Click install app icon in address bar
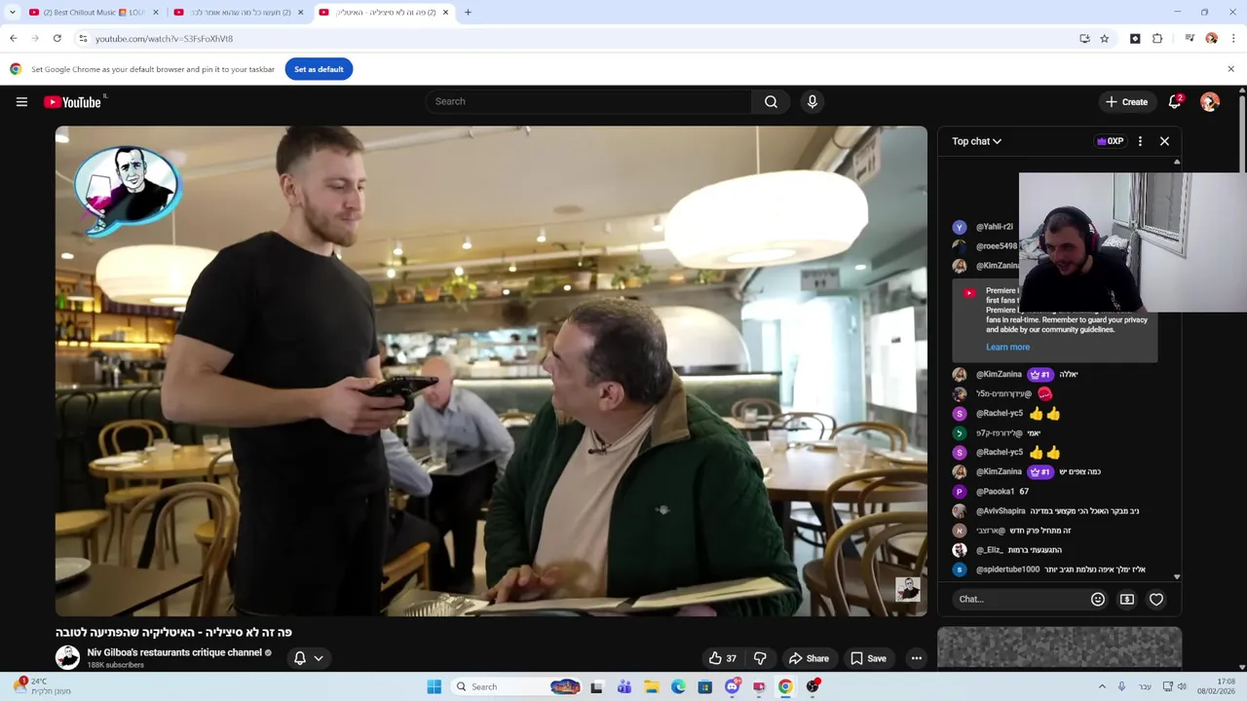This screenshot has height=701, width=1247. tap(1084, 38)
